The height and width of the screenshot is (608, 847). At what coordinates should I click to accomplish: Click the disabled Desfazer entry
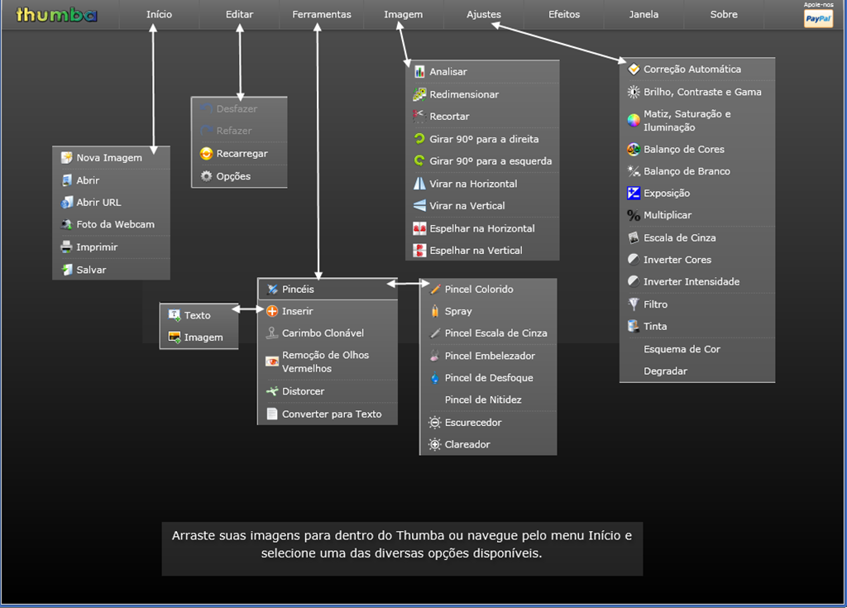(x=239, y=108)
